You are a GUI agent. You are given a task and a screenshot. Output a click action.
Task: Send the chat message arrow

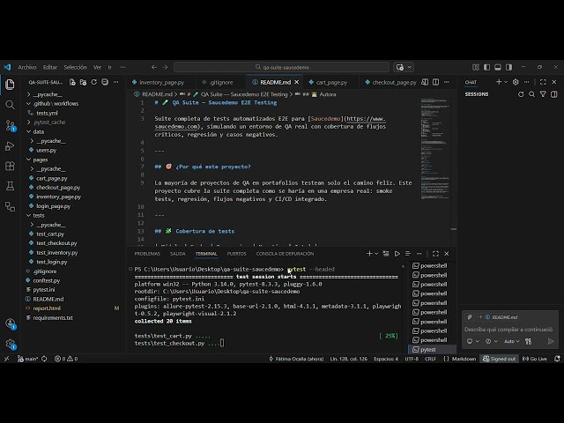tap(551, 341)
